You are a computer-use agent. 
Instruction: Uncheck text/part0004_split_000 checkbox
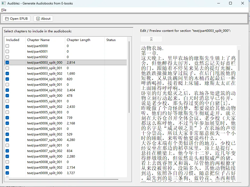[7, 79]
